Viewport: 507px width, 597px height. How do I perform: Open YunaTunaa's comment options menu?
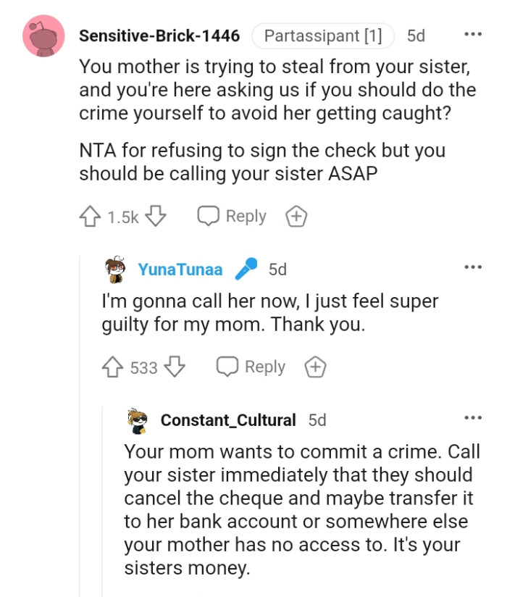(473, 268)
